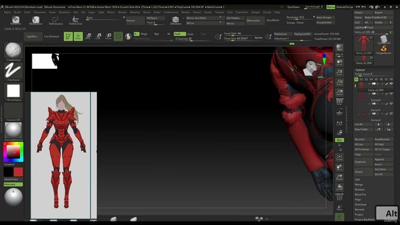Select the red main color swatch

tap(18, 172)
